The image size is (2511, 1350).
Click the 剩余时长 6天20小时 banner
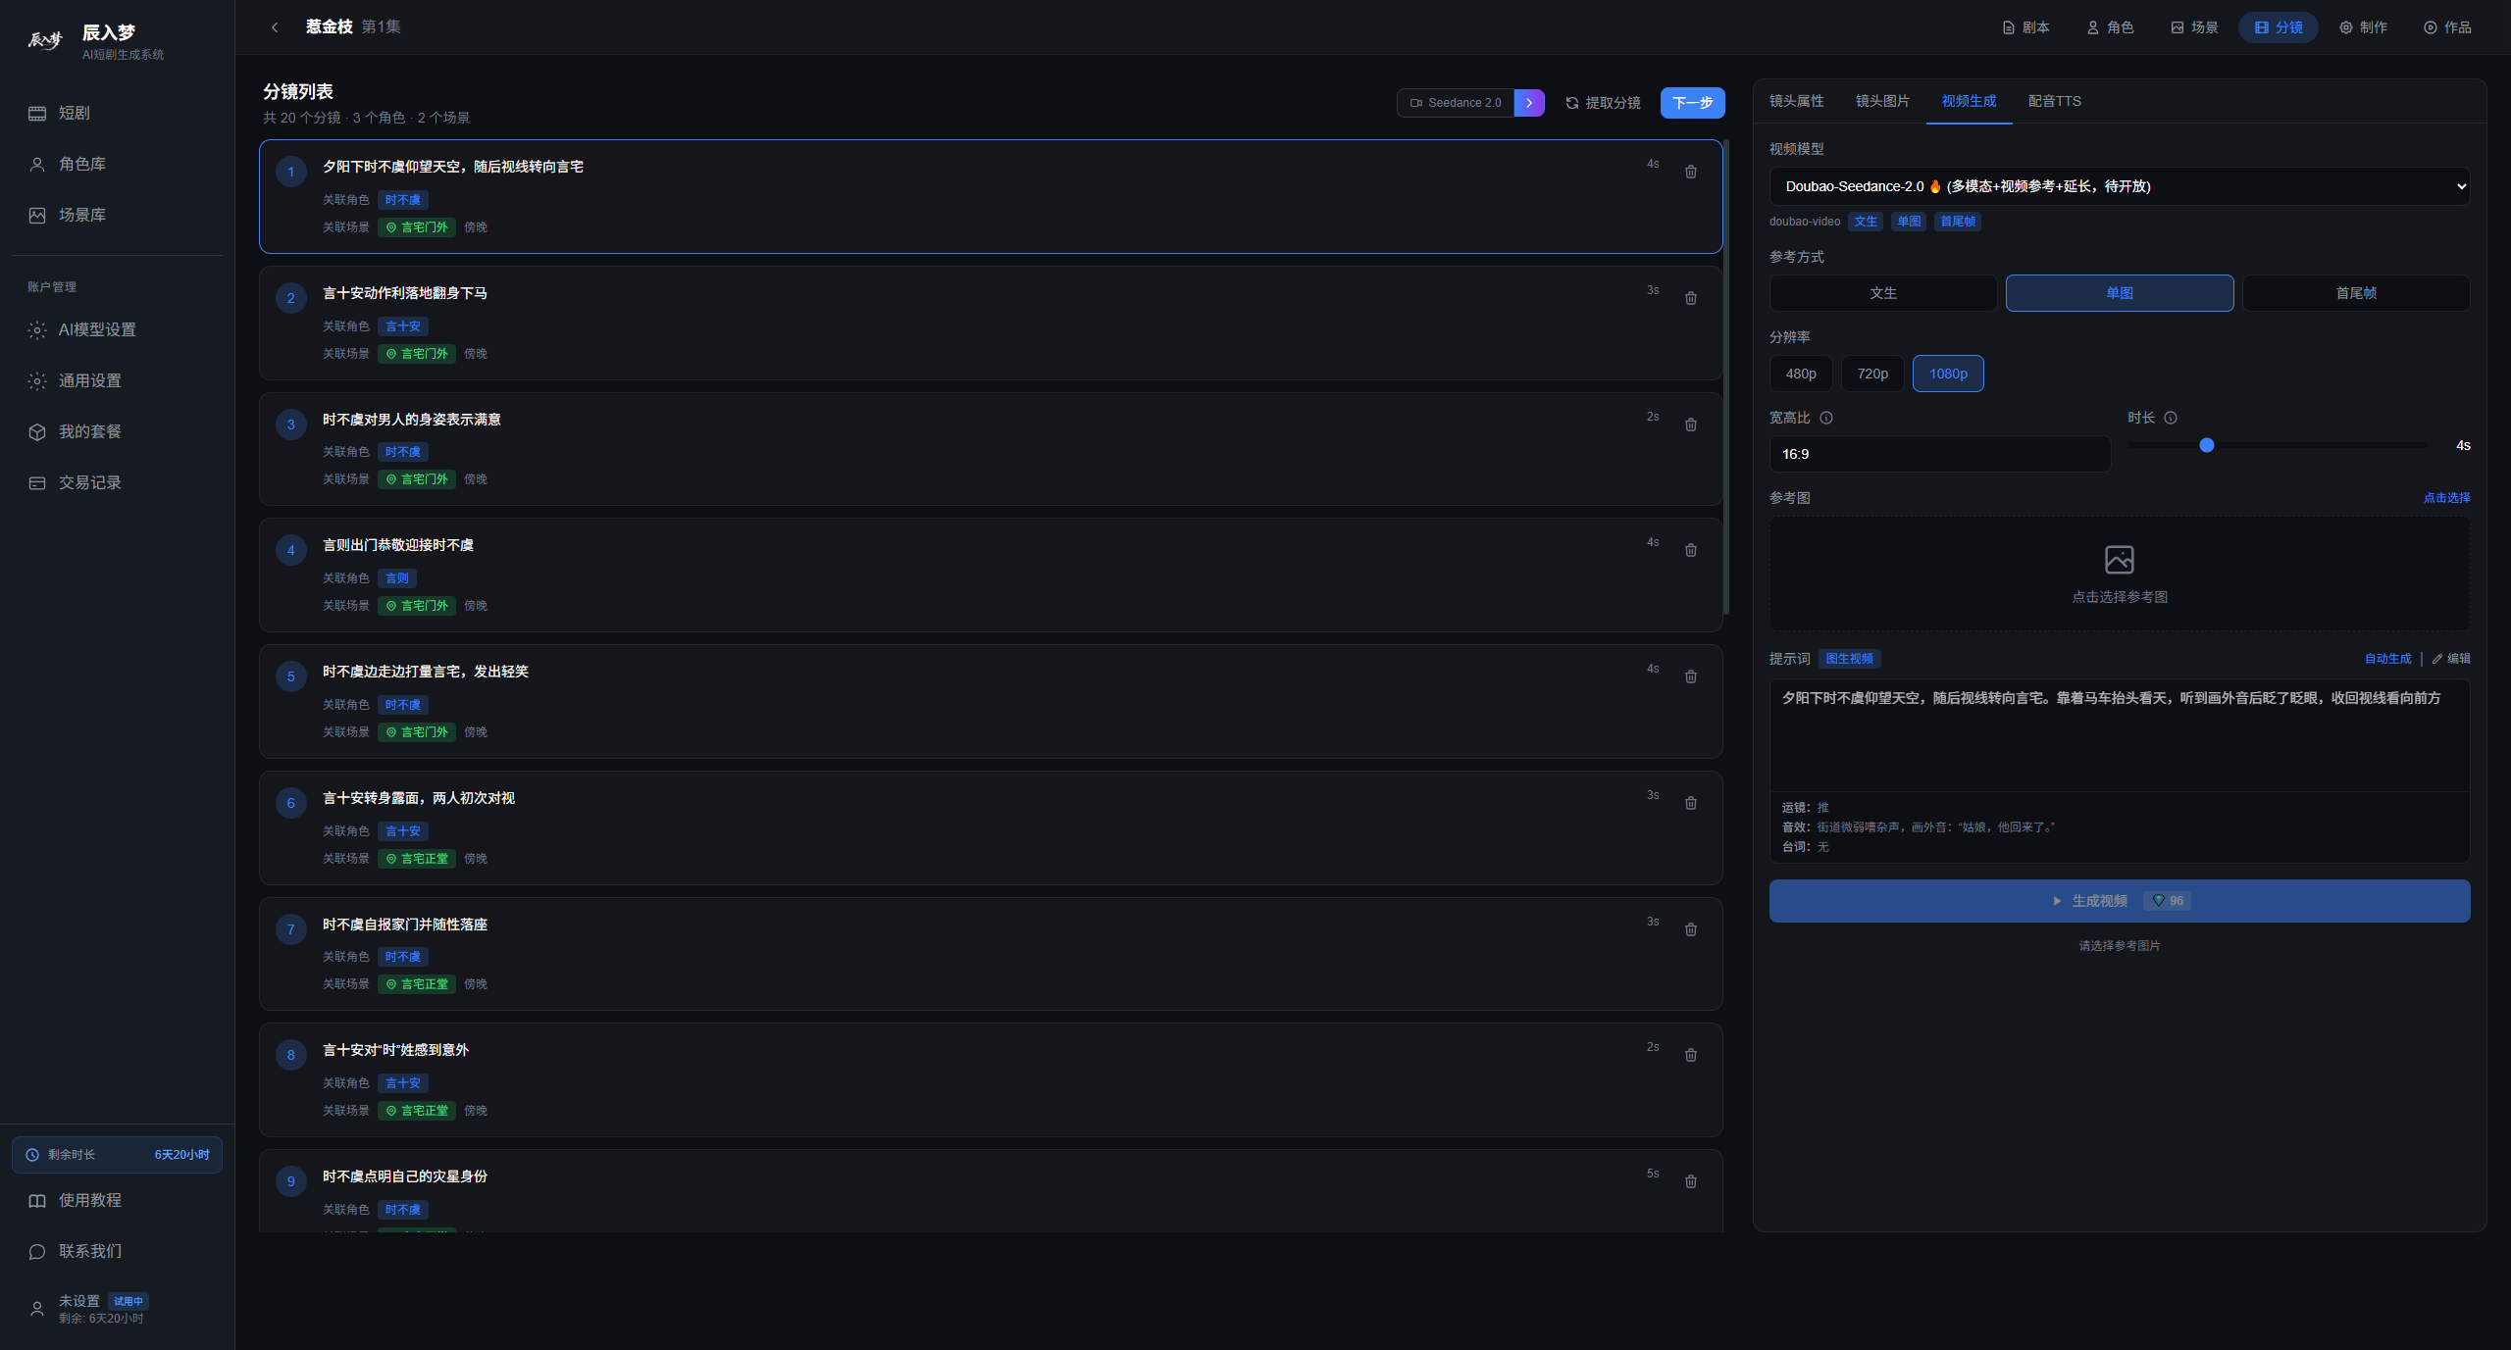(x=117, y=1155)
